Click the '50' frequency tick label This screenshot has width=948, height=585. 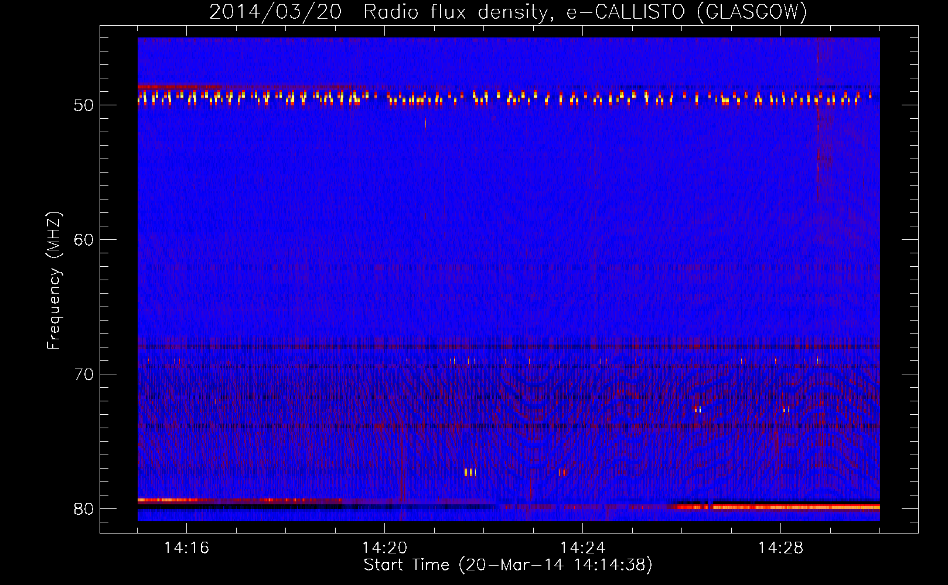click(84, 105)
